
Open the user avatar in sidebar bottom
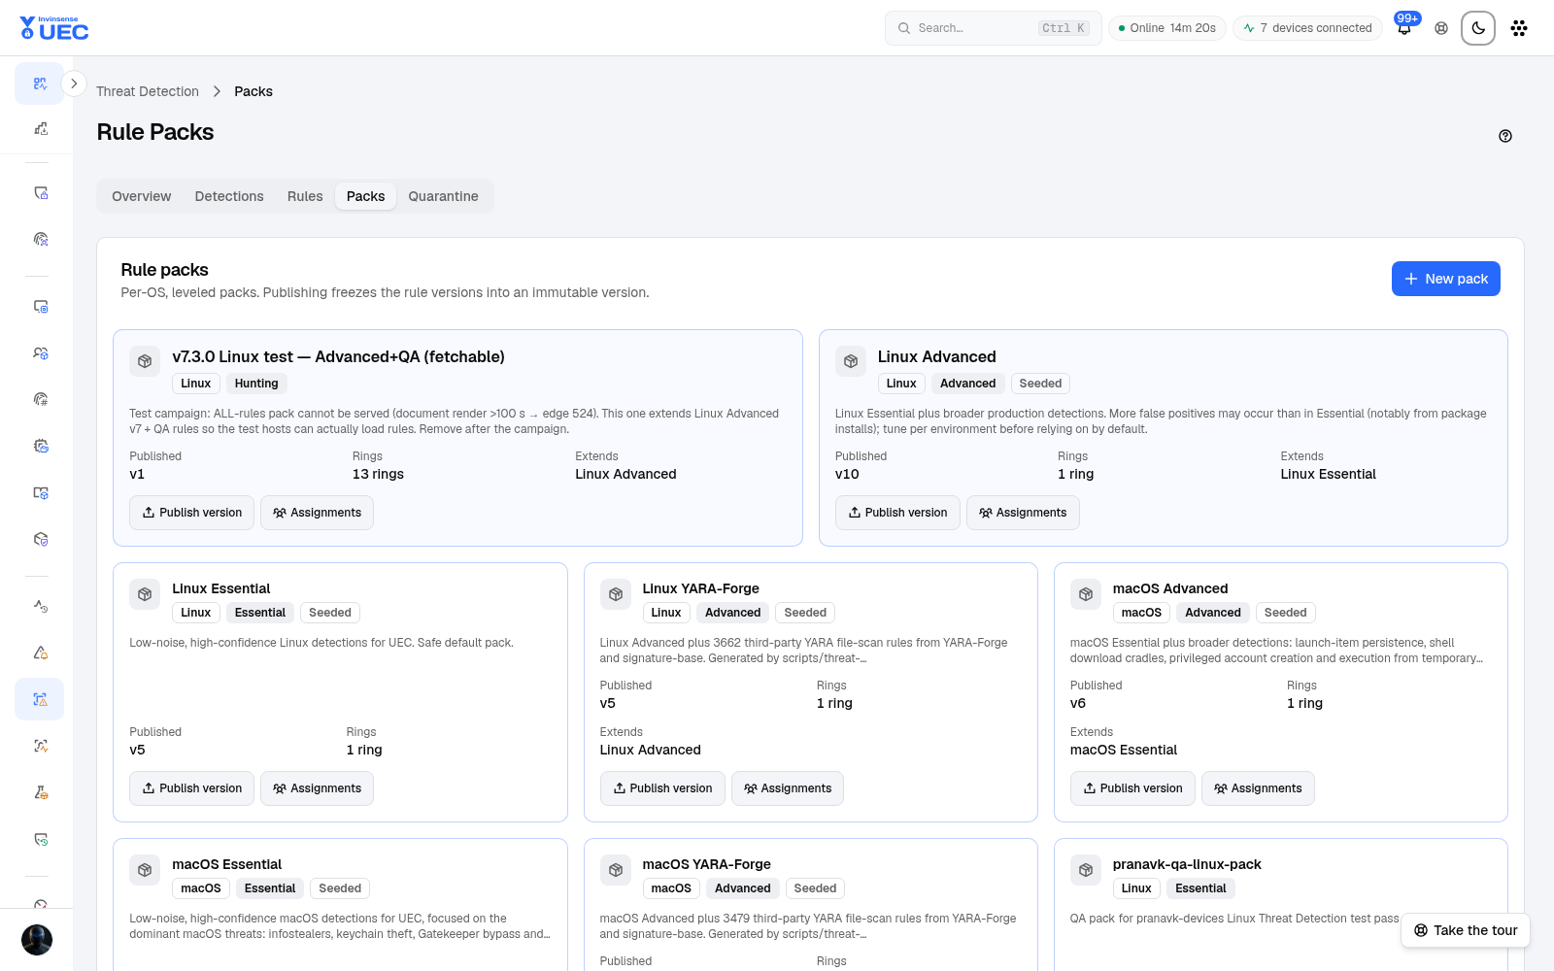(37, 940)
